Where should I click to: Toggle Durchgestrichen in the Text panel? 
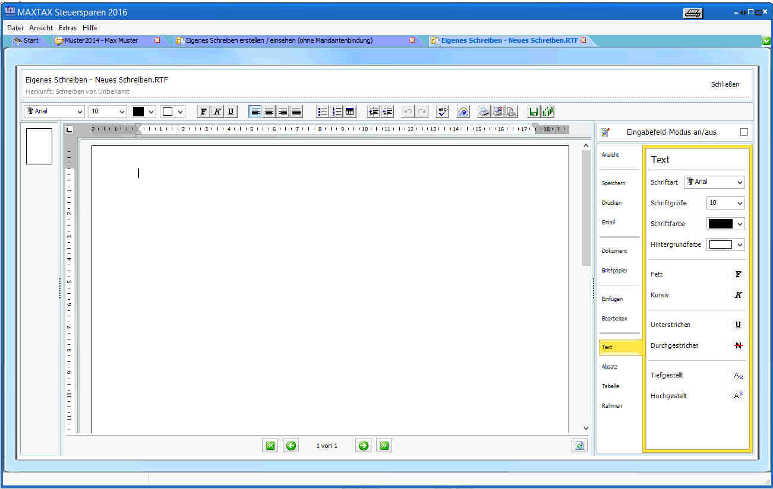click(x=738, y=345)
